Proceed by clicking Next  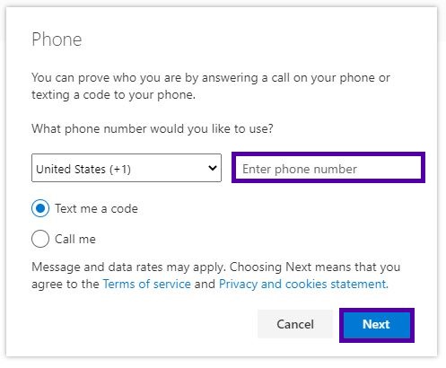point(377,325)
